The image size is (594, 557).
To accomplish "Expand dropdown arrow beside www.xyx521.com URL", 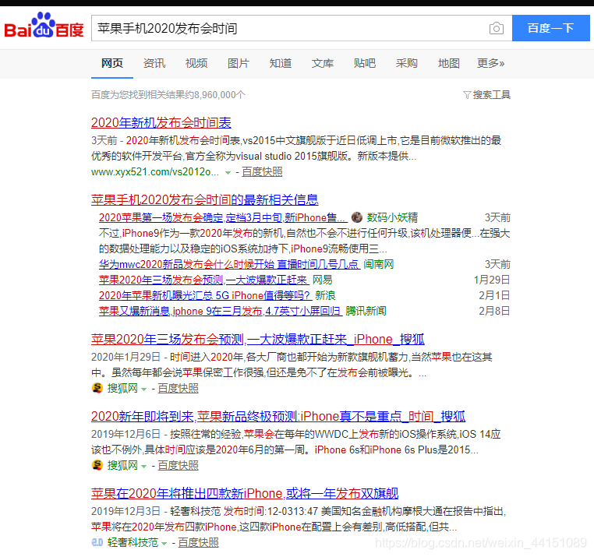I will click(228, 173).
